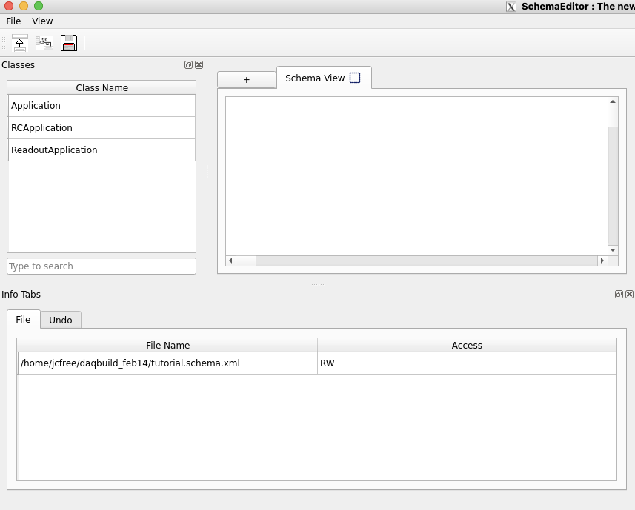Image resolution: width=635 pixels, height=510 pixels.
Task: Click the schema view scroll down arrow
Action: [x=613, y=250]
